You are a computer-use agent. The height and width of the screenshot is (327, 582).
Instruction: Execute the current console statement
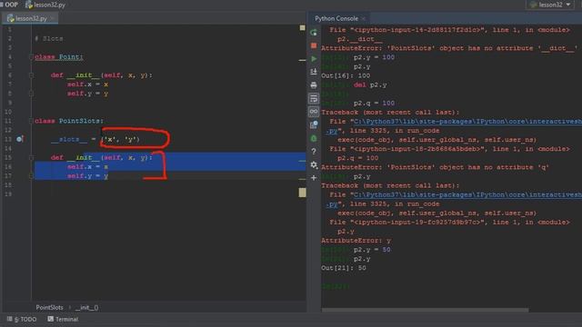(x=314, y=58)
